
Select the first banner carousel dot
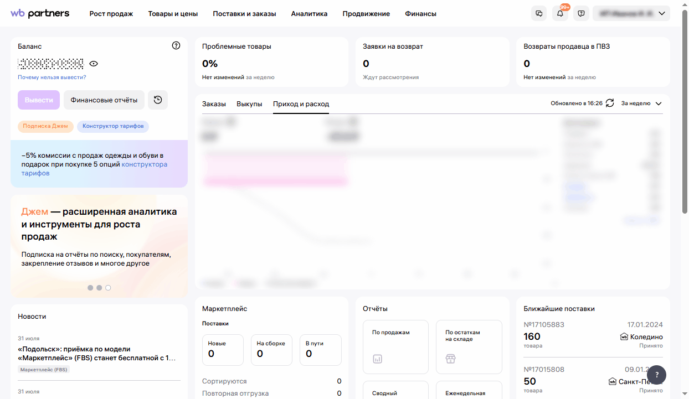tap(90, 288)
